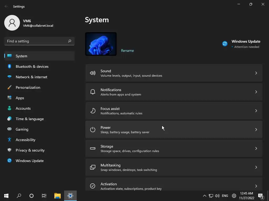Expand the Focus assist chevron
The width and height of the screenshot is (269, 201).
[256, 111]
